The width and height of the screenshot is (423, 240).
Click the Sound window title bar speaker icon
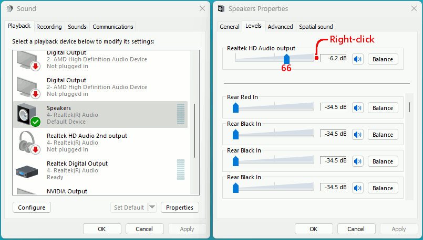click(x=9, y=8)
